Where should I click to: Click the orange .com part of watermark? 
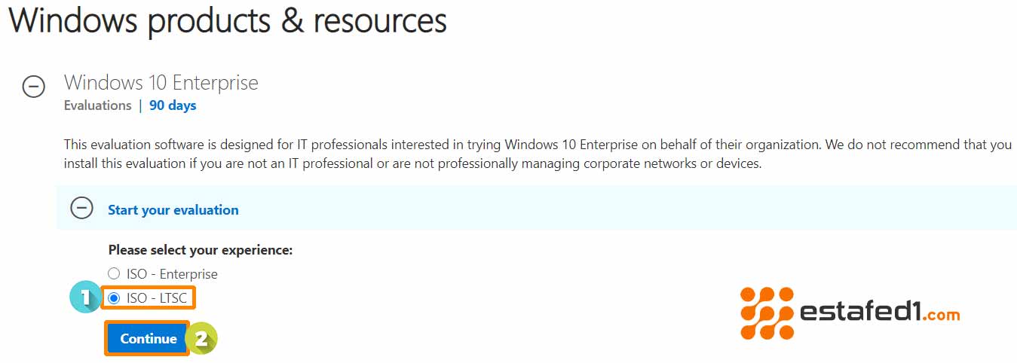click(939, 316)
